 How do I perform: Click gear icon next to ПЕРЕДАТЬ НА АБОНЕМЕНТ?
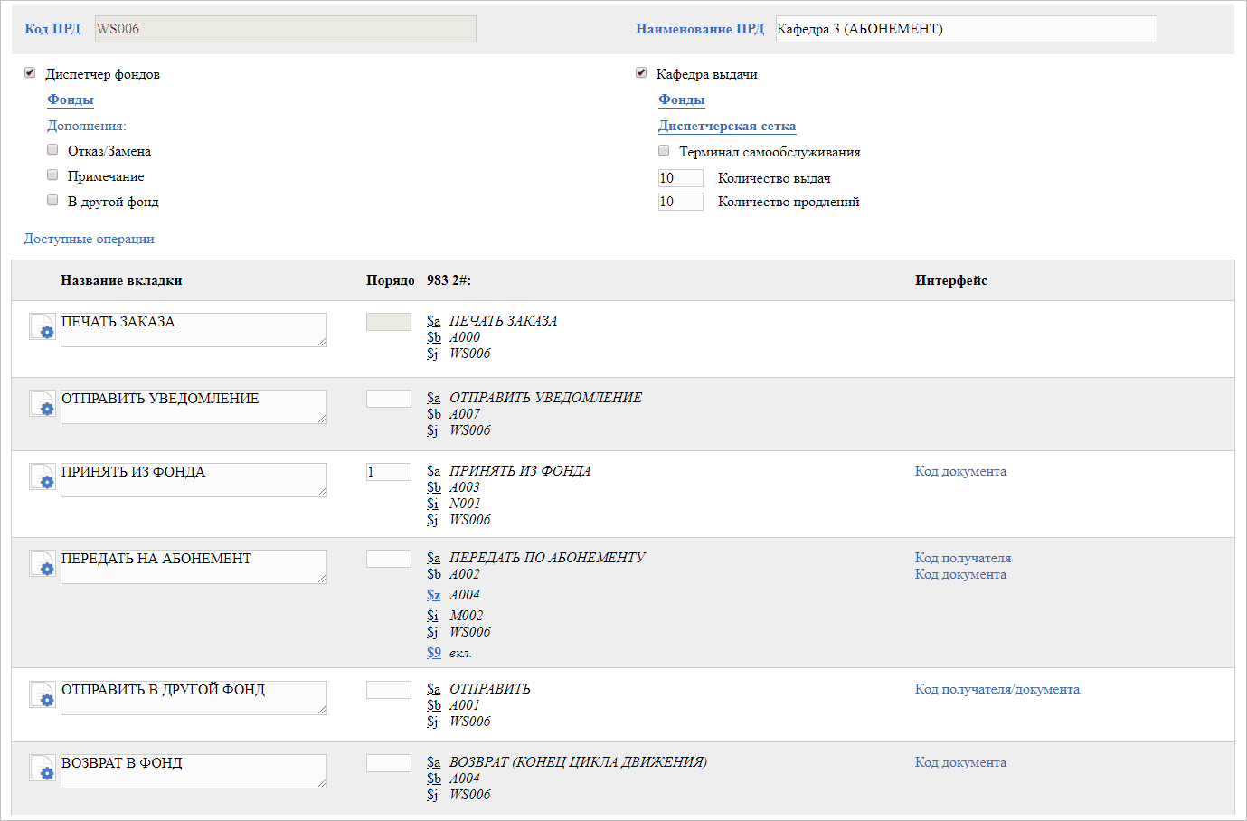(x=43, y=564)
